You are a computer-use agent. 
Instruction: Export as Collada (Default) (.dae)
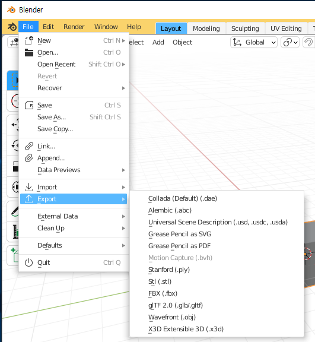click(217, 198)
